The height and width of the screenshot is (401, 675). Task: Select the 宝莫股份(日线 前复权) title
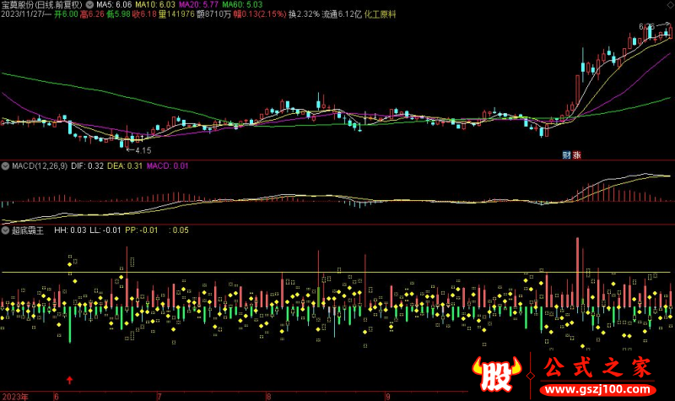(42, 5)
